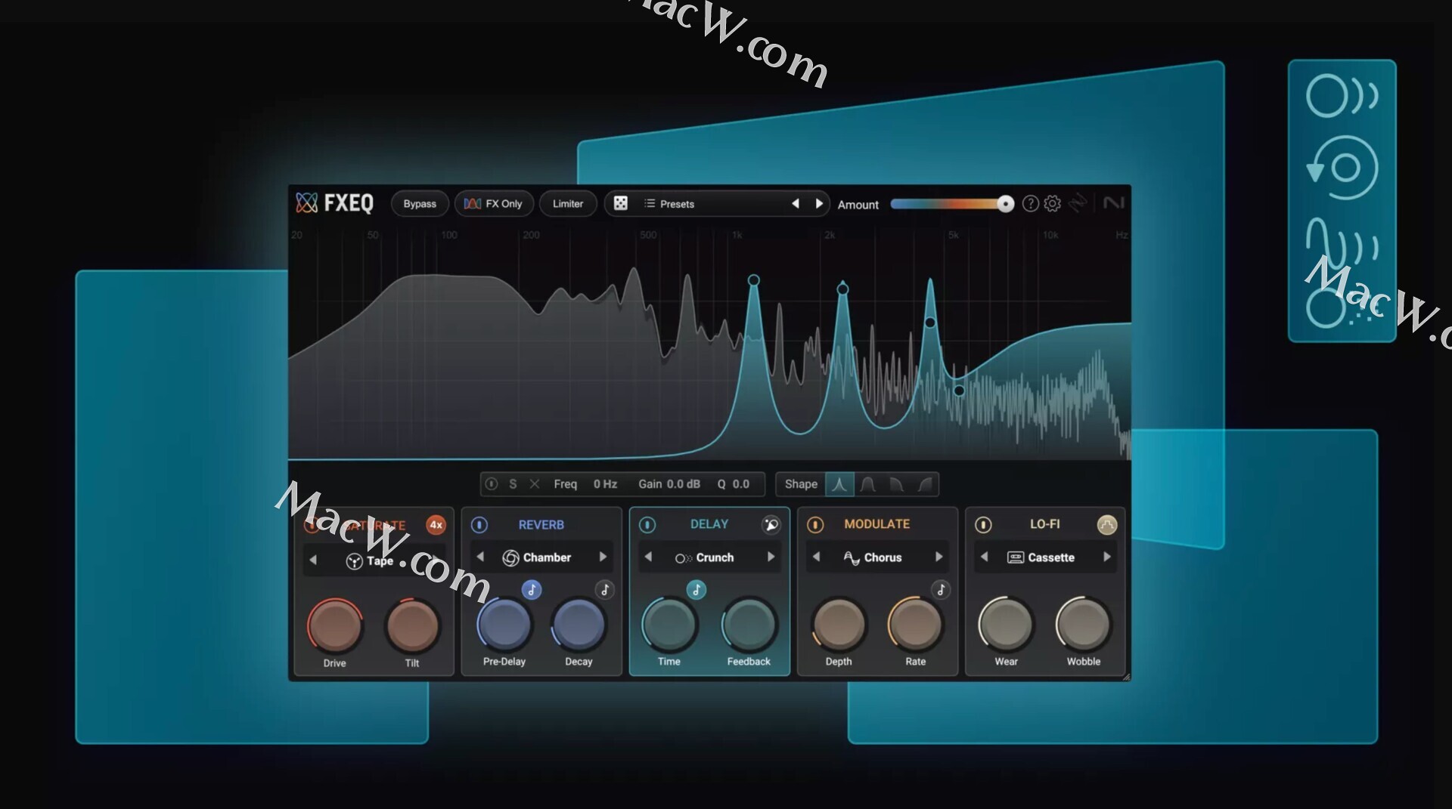Click the Drive knob
The height and width of the screenshot is (809, 1452).
(x=334, y=625)
